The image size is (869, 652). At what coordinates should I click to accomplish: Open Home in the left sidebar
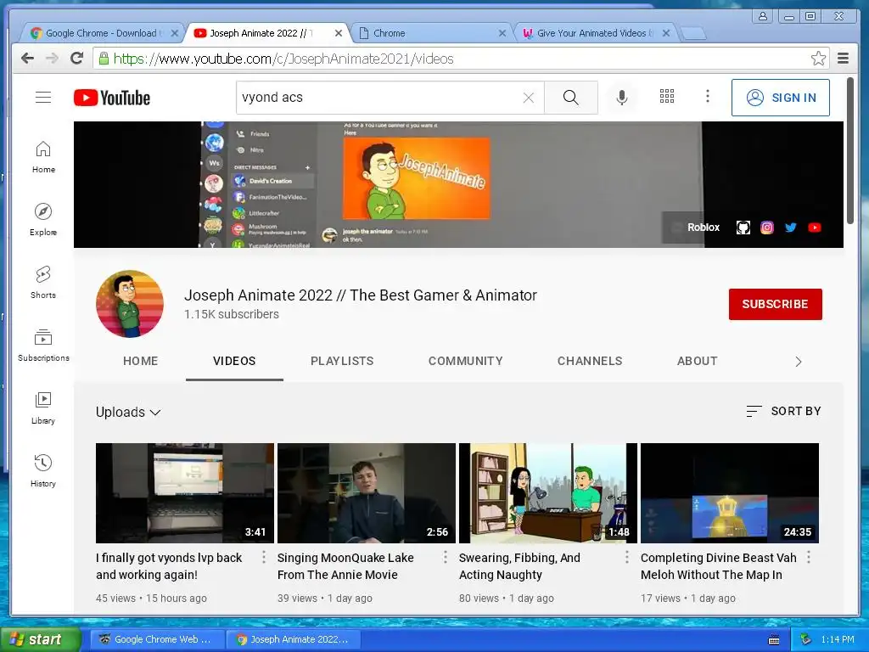[x=43, y=157]
